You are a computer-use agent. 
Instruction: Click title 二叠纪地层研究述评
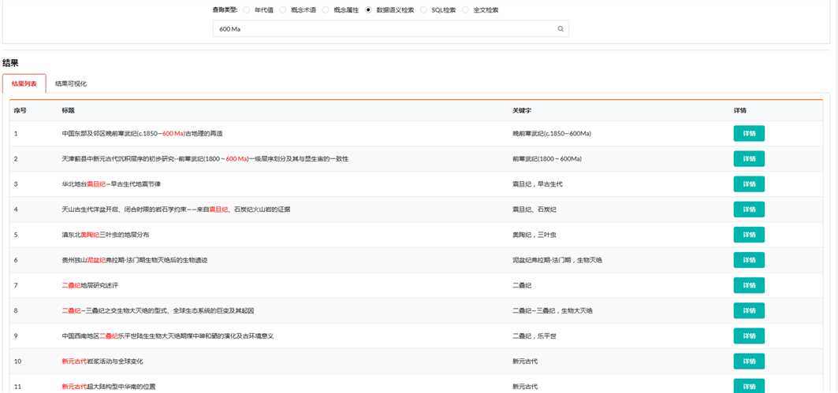click(x=90, y=285)
